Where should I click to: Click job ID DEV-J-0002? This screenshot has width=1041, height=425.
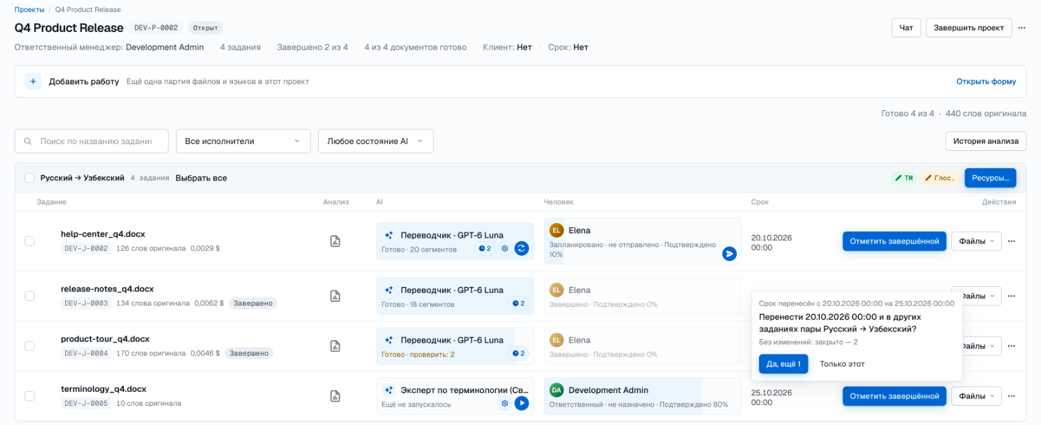tap(86, 248)
